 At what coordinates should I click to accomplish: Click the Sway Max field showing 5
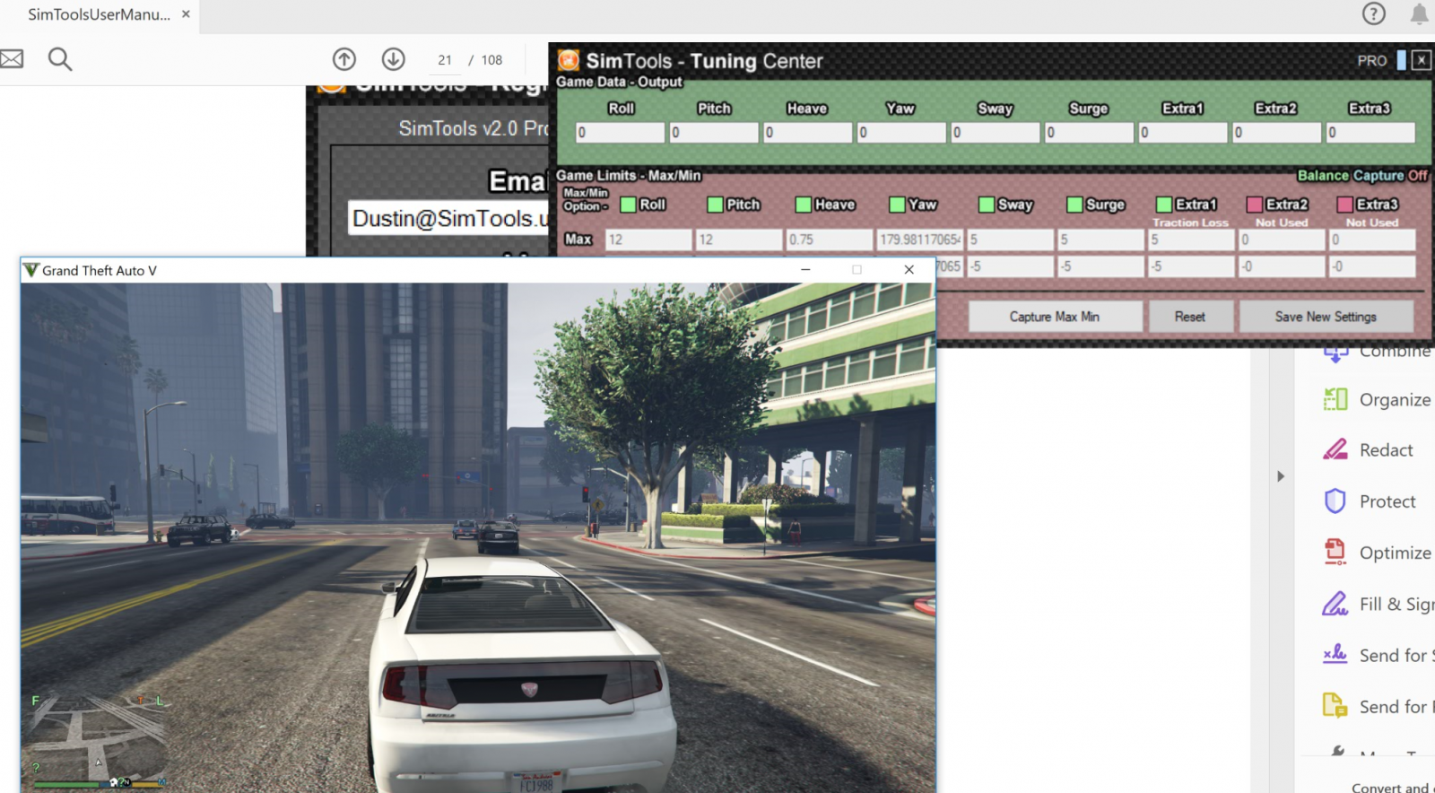(1011, 240)
